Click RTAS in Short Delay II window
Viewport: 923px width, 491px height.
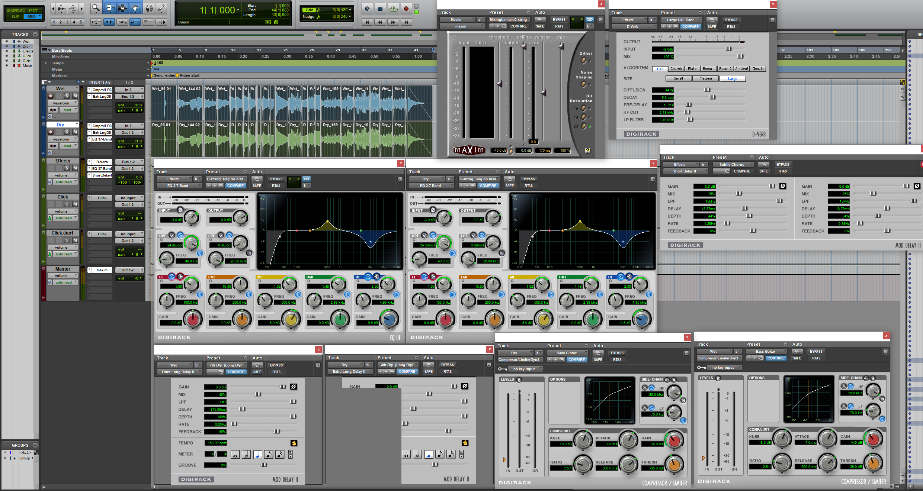point(783,171)
